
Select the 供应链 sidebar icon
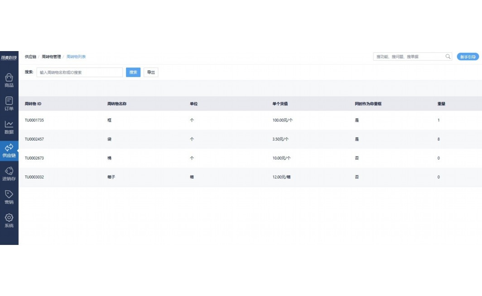[x=9, y=150]
